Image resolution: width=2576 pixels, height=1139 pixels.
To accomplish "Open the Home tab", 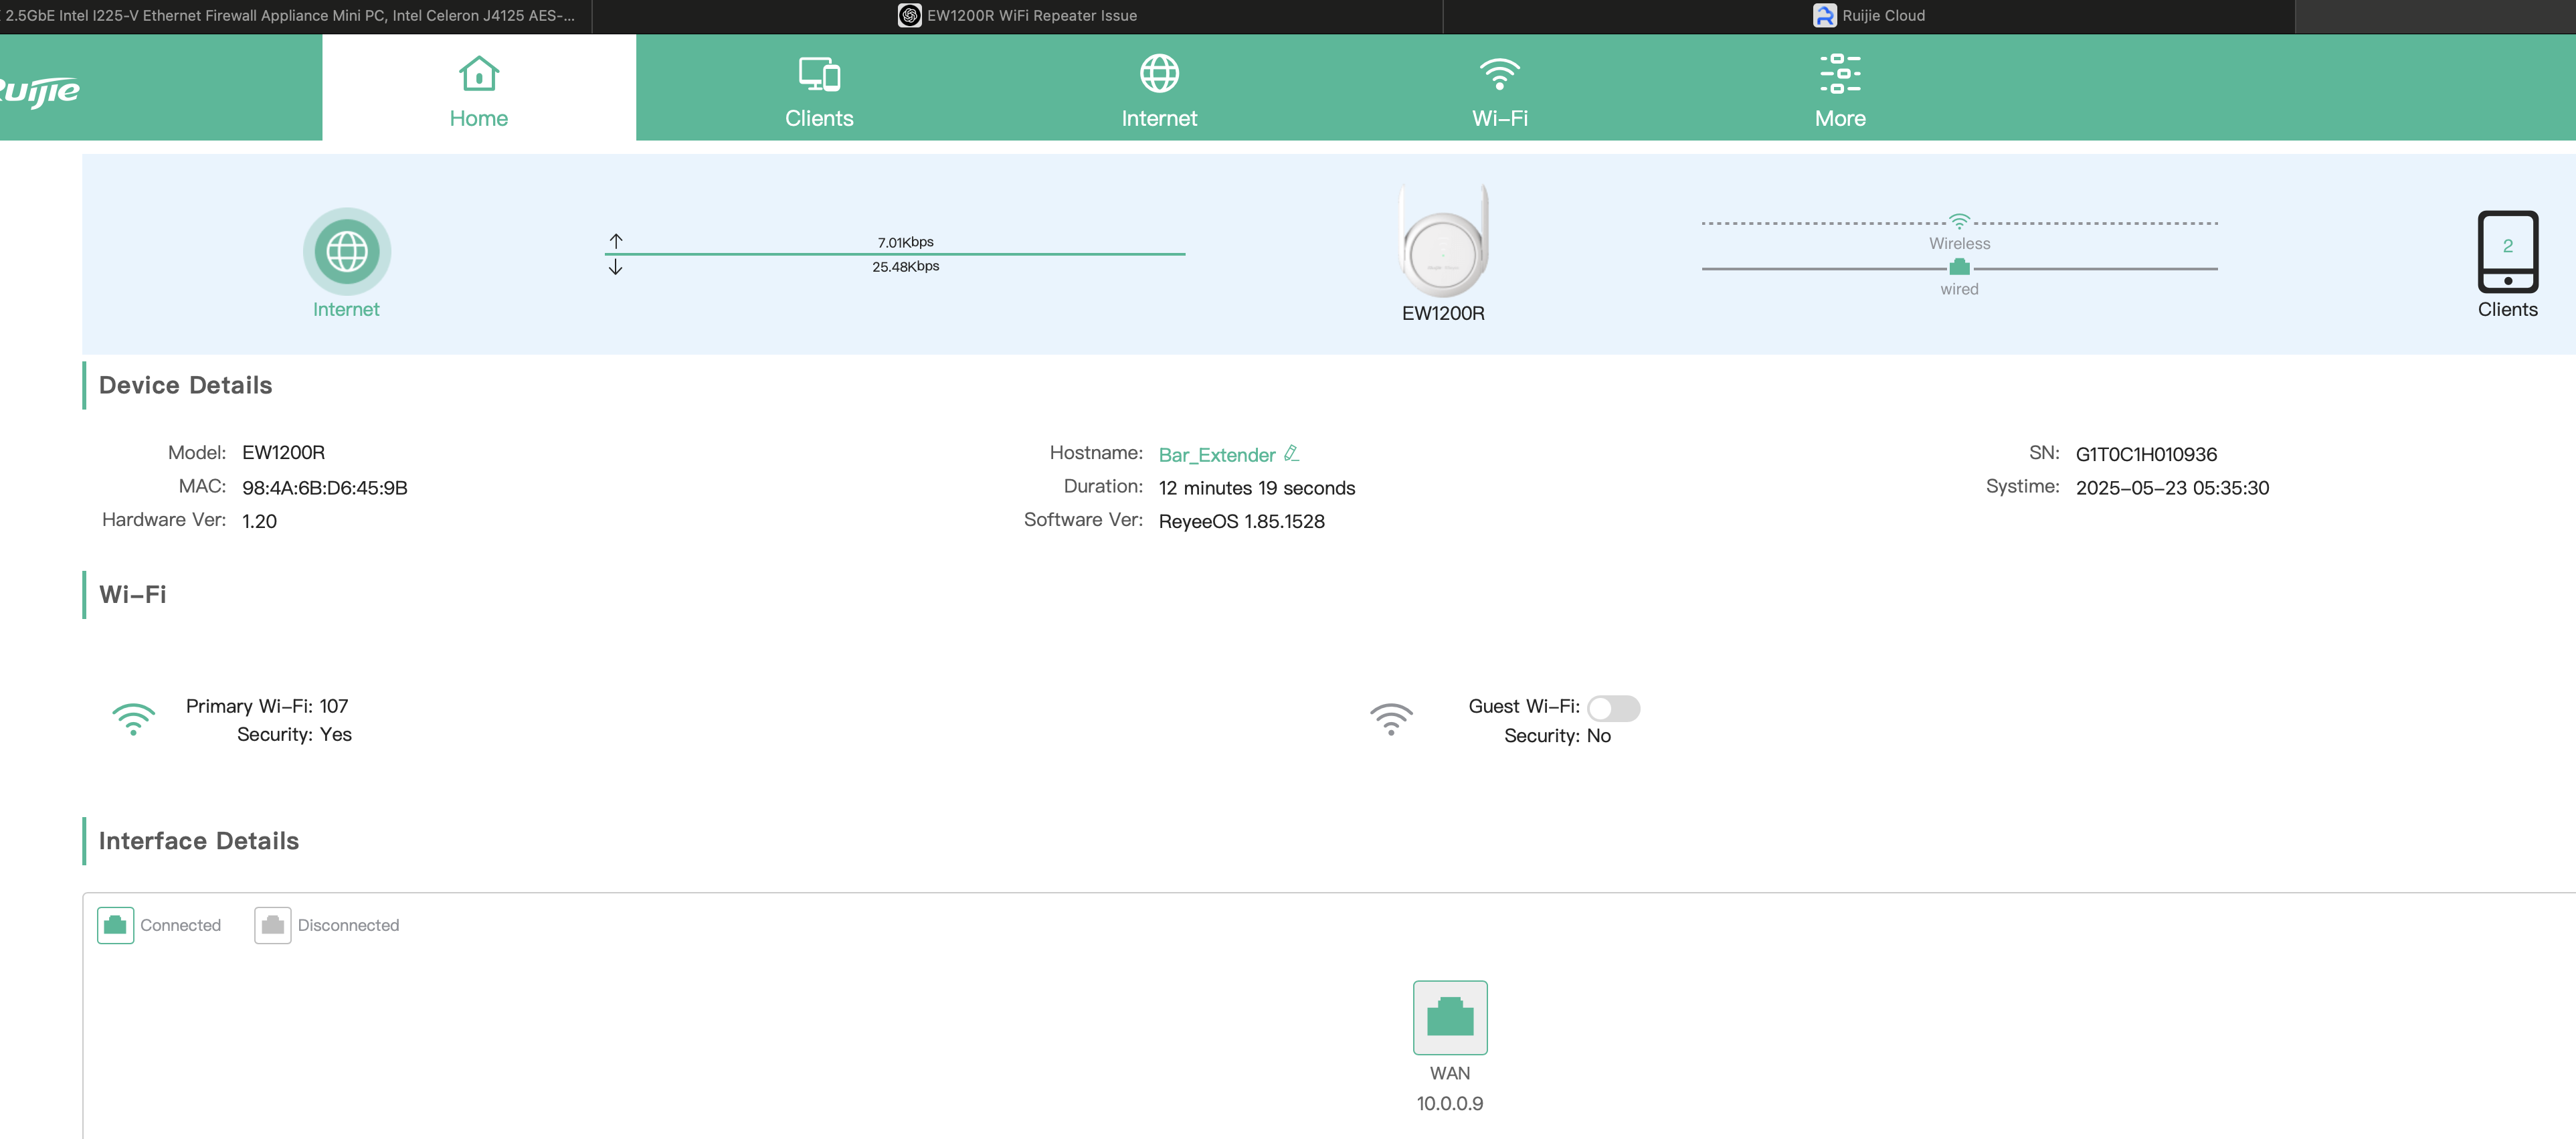I will pyautogui.click(x=478, y=90).
